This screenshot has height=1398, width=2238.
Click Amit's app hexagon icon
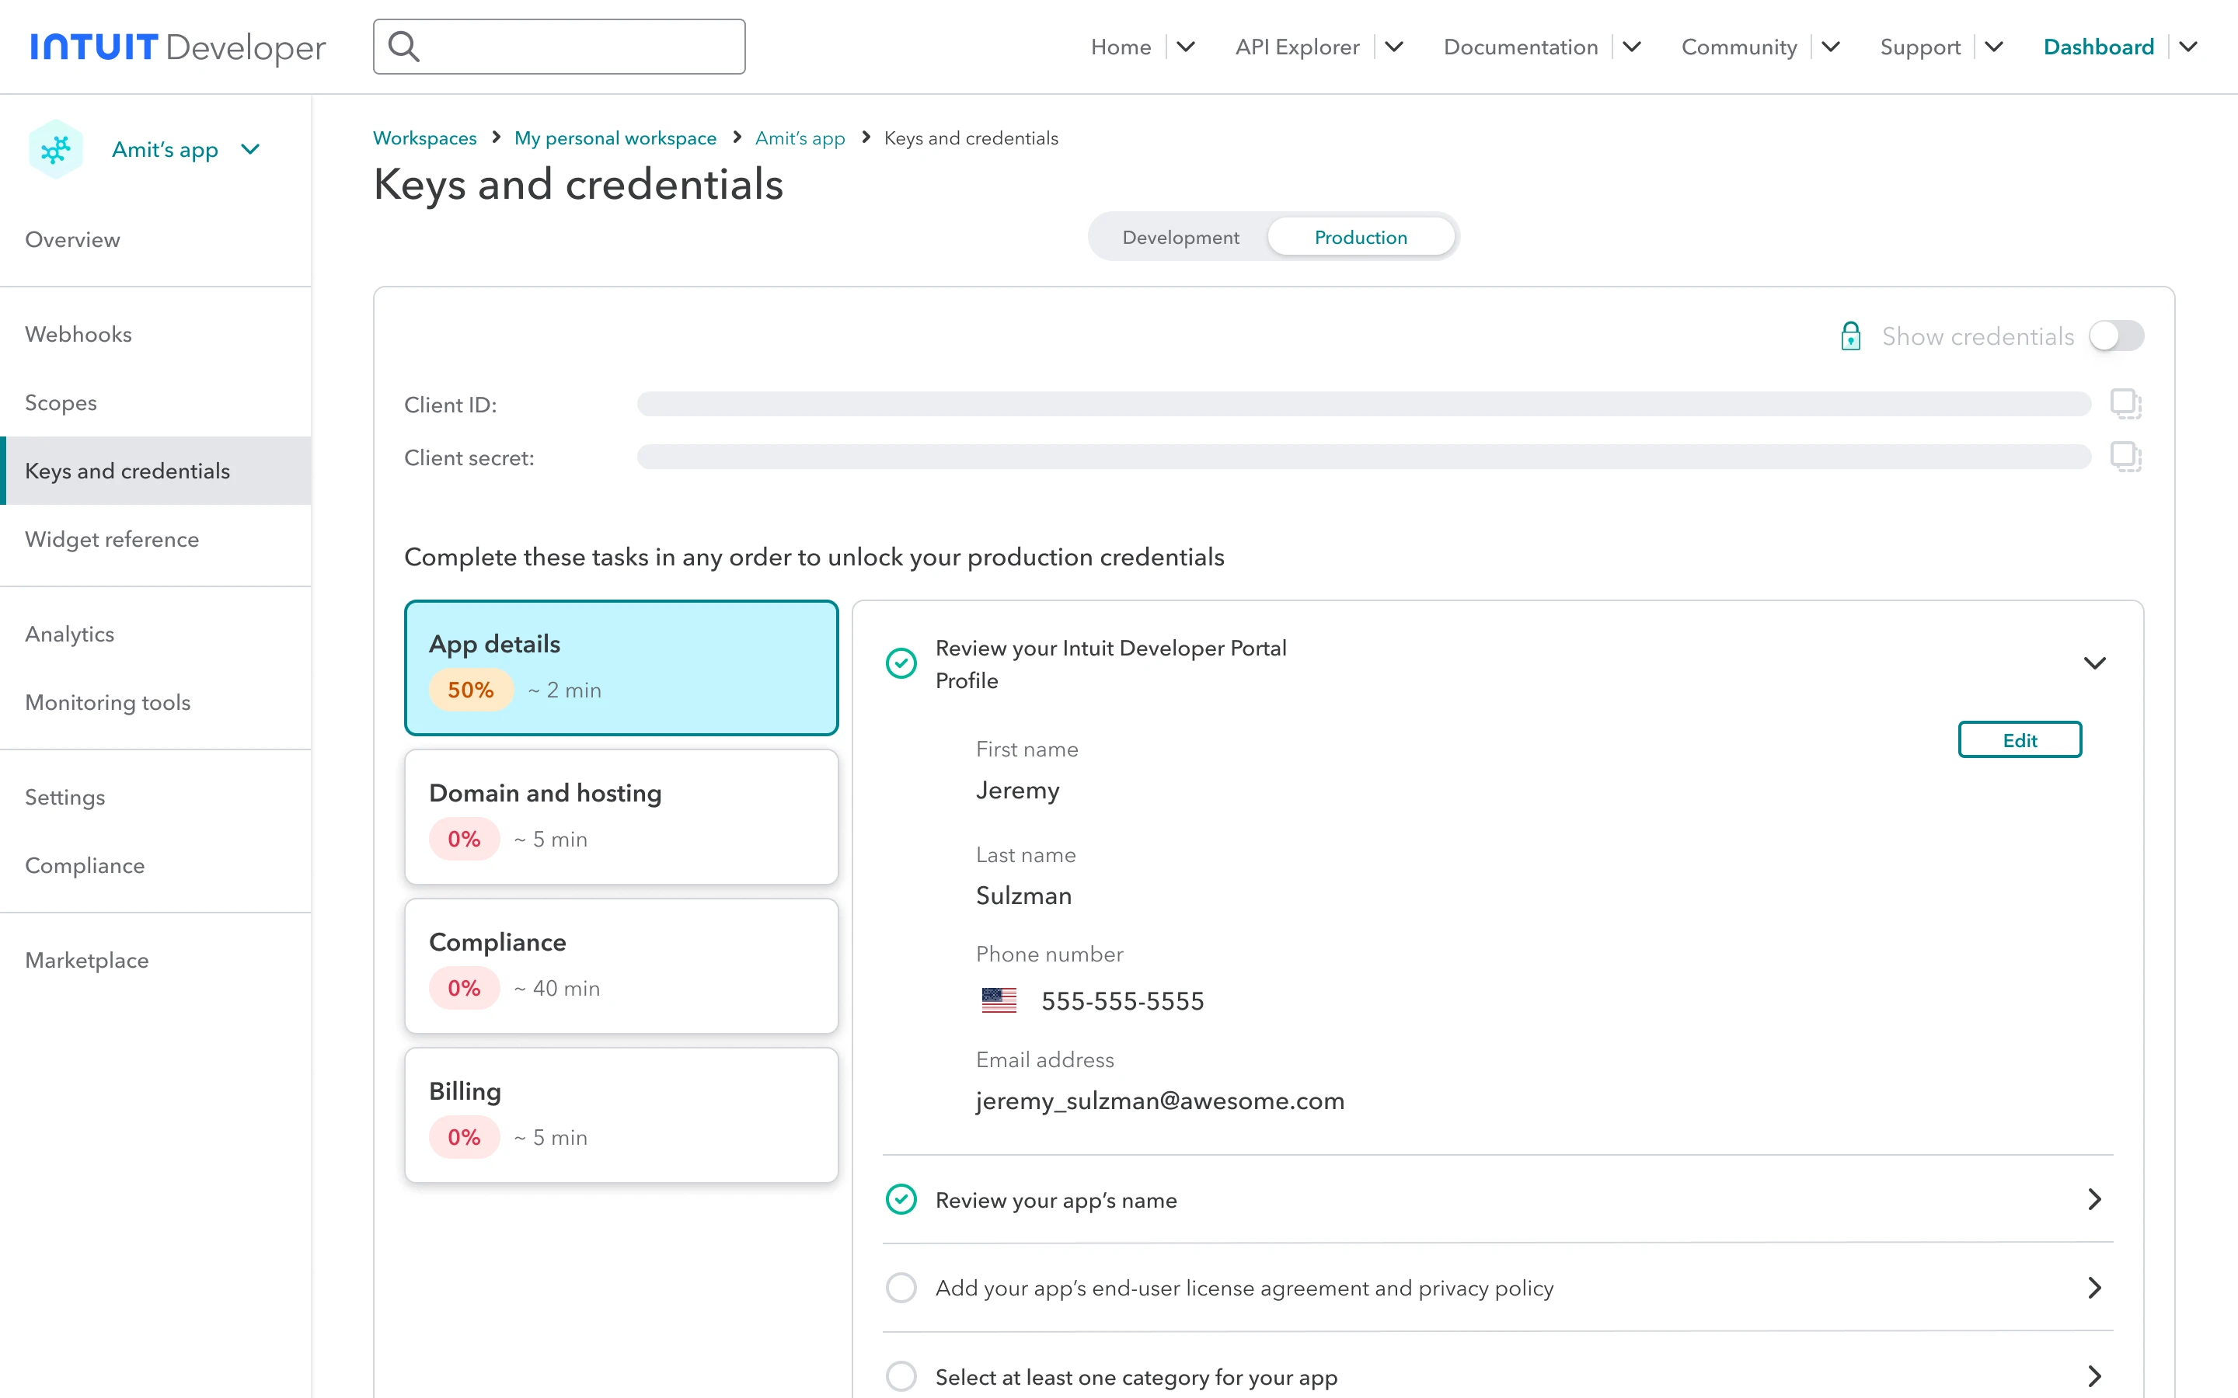55,149
